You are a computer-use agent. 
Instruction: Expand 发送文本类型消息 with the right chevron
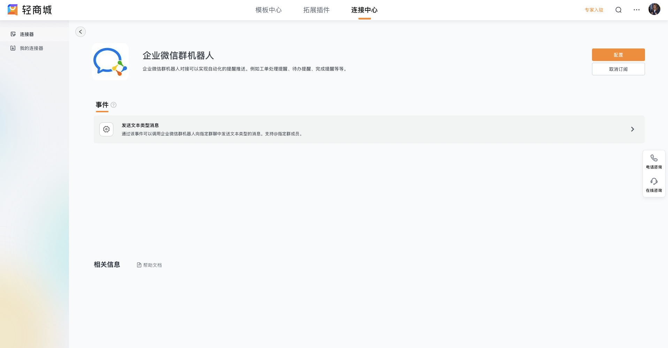632,129
